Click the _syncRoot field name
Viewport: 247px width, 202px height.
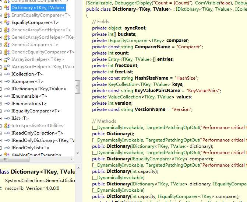pos(134,28)
